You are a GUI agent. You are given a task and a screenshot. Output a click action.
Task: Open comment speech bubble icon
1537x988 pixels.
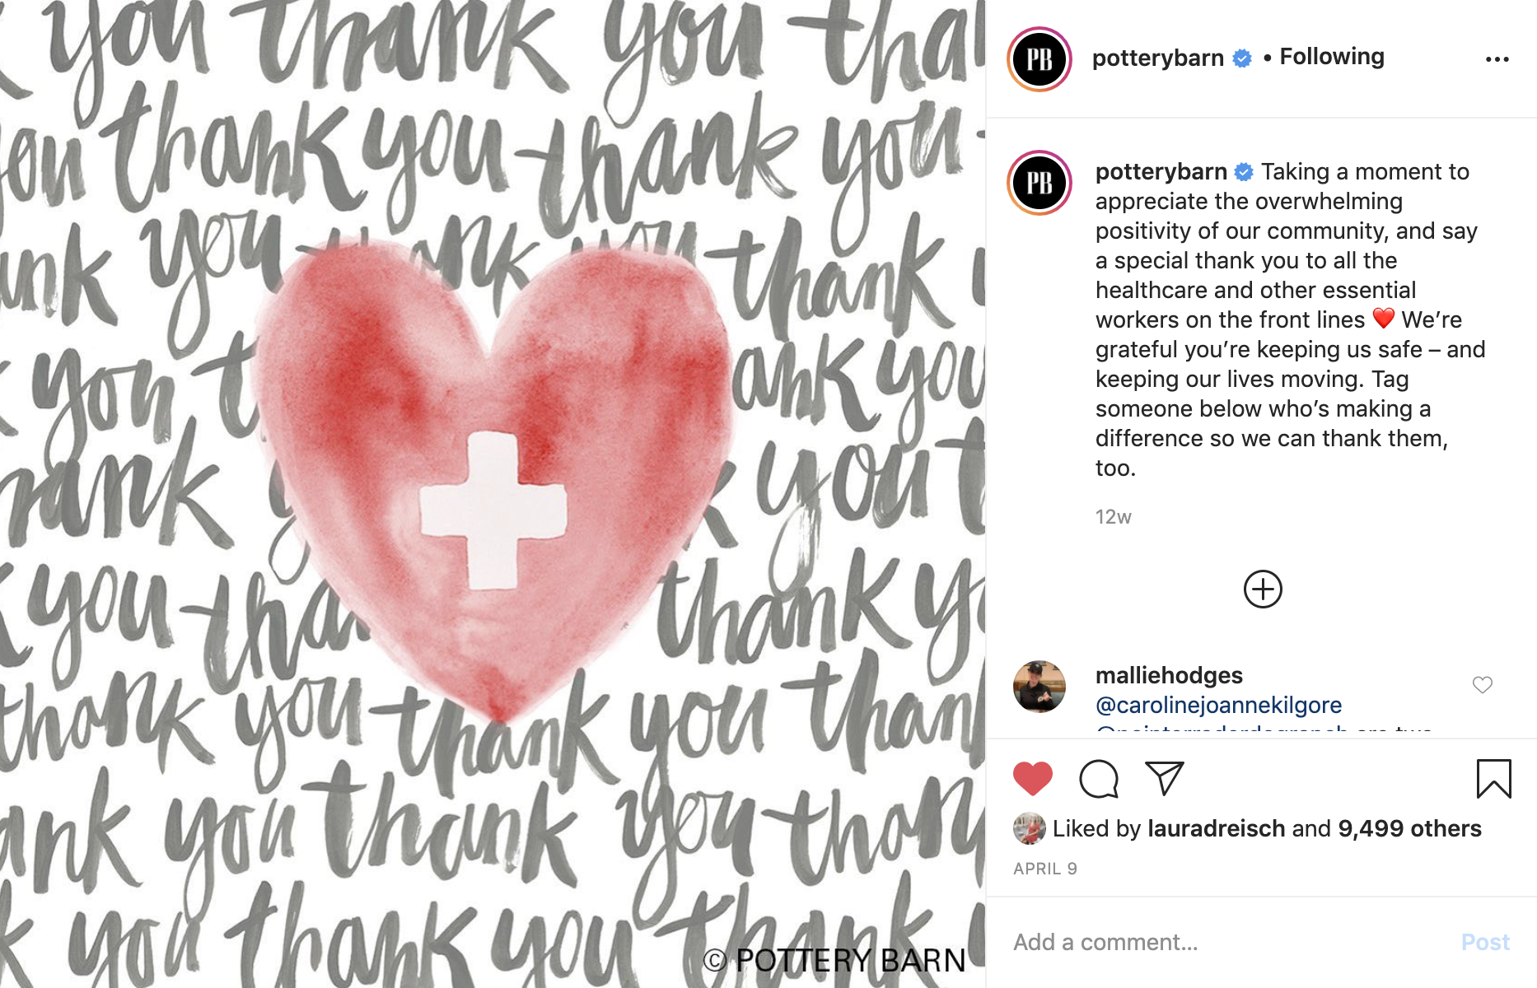click(x=1099, y=779)
